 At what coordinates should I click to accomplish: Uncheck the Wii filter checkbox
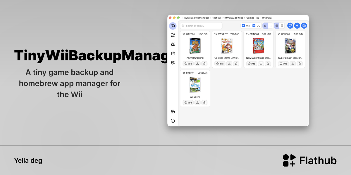(243, 26)
